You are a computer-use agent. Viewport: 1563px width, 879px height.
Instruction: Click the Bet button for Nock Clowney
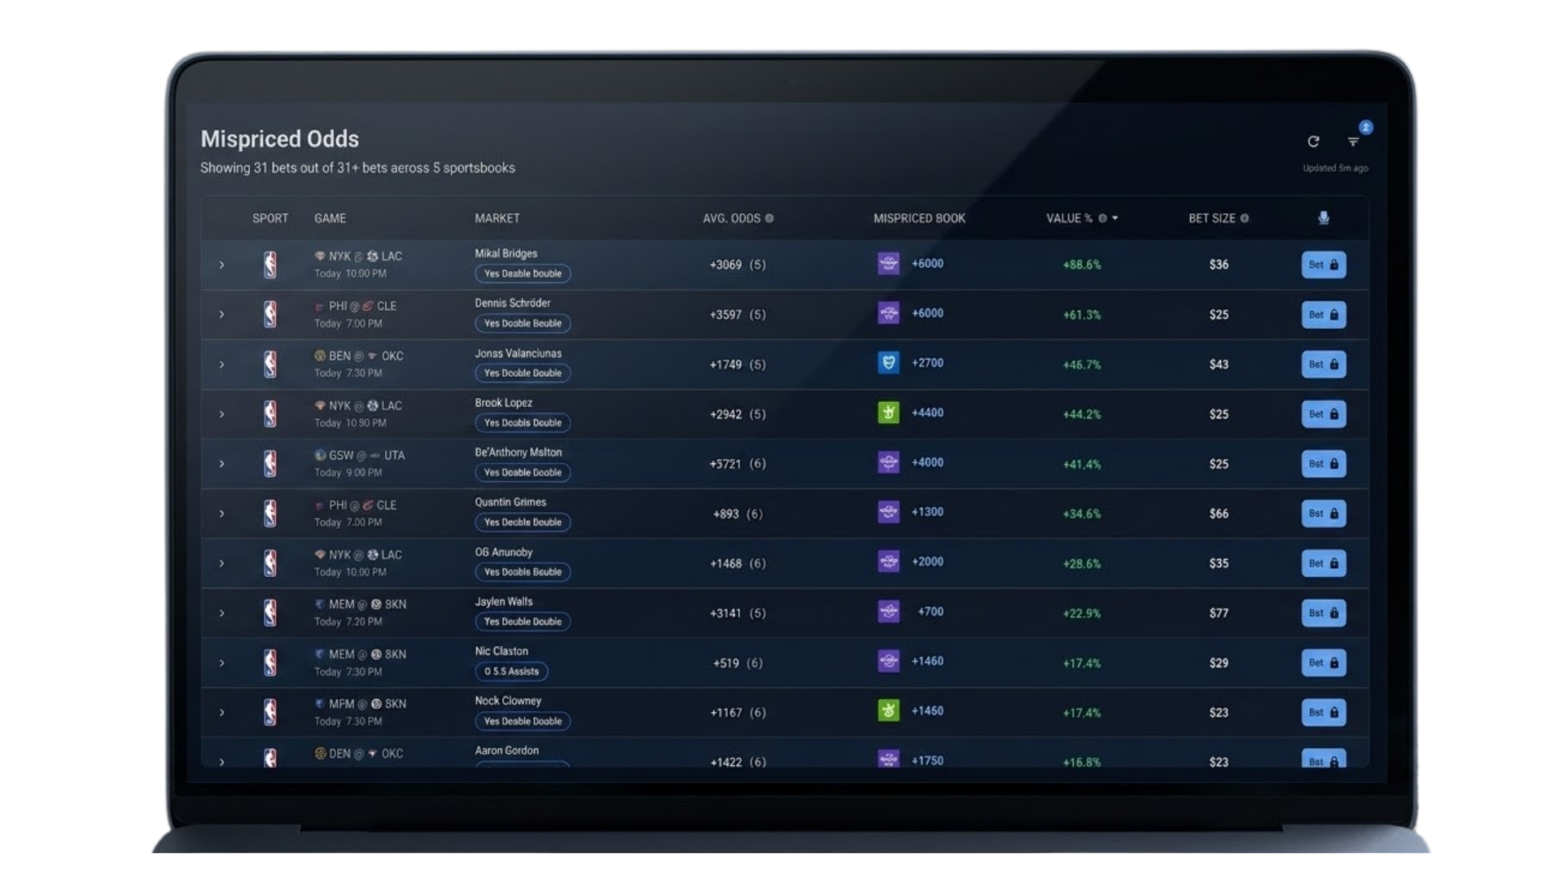pyautogui.click(x=1324, y=712)
